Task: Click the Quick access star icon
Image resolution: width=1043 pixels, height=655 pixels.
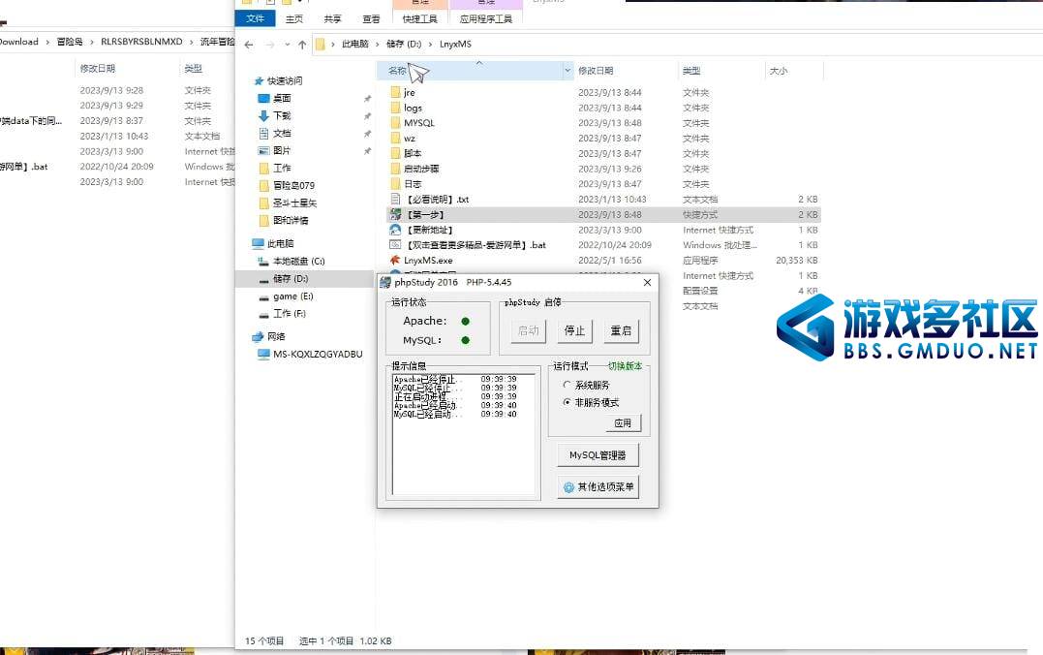Action: point(259,81)
